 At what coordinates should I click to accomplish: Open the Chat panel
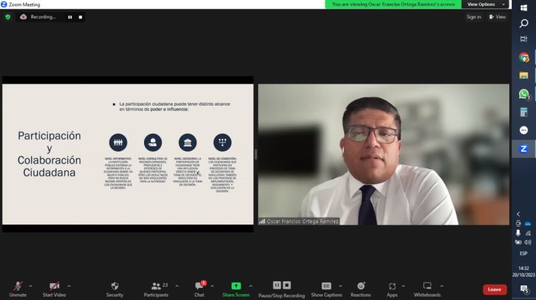[x=199, y=287]
